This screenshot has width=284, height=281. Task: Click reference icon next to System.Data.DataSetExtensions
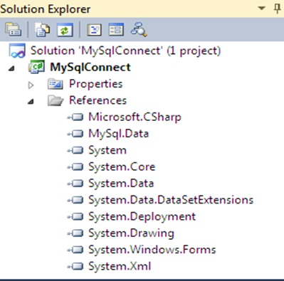click(x=75, y=200)
